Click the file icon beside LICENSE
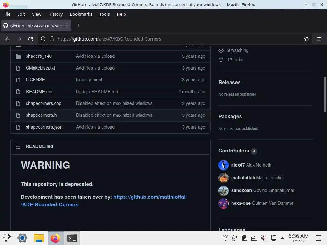327x245 pixels. coord(18,80)
